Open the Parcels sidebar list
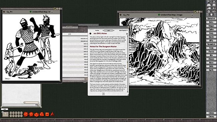The height and width of the screenshot is (122, 217). [x=211, y=51]
